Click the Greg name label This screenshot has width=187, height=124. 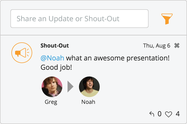(x=51, y=102)
